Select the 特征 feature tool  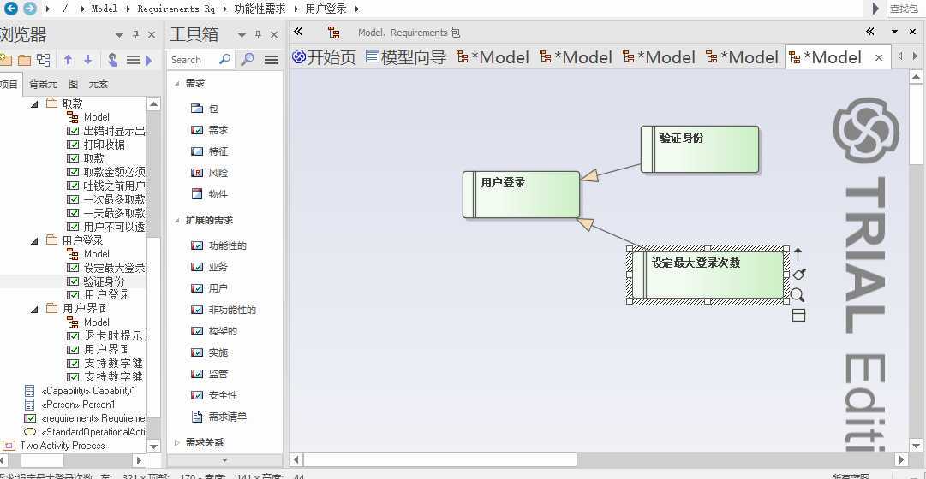(210, 151)
